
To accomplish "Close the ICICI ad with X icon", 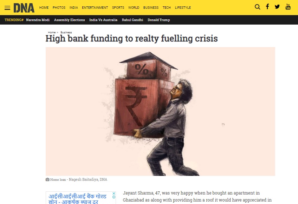I will tap(114, 193).
